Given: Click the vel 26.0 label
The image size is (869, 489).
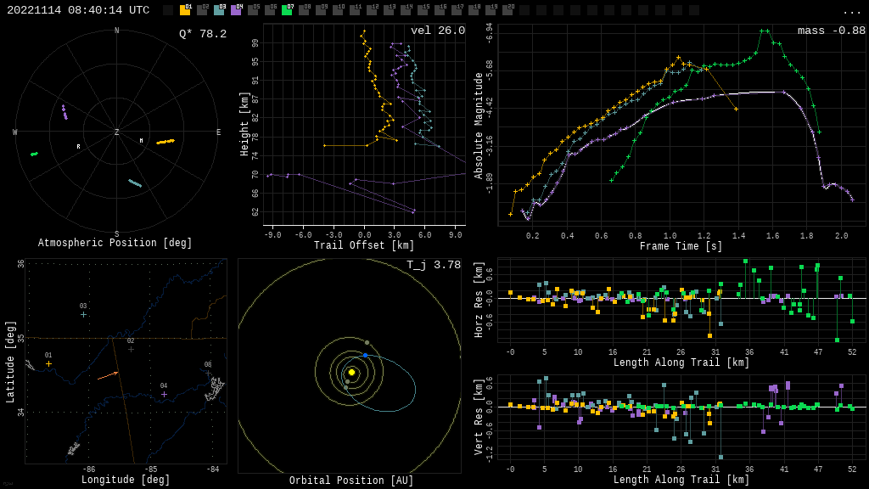Looking at the screenshot, I should [438, 31].
